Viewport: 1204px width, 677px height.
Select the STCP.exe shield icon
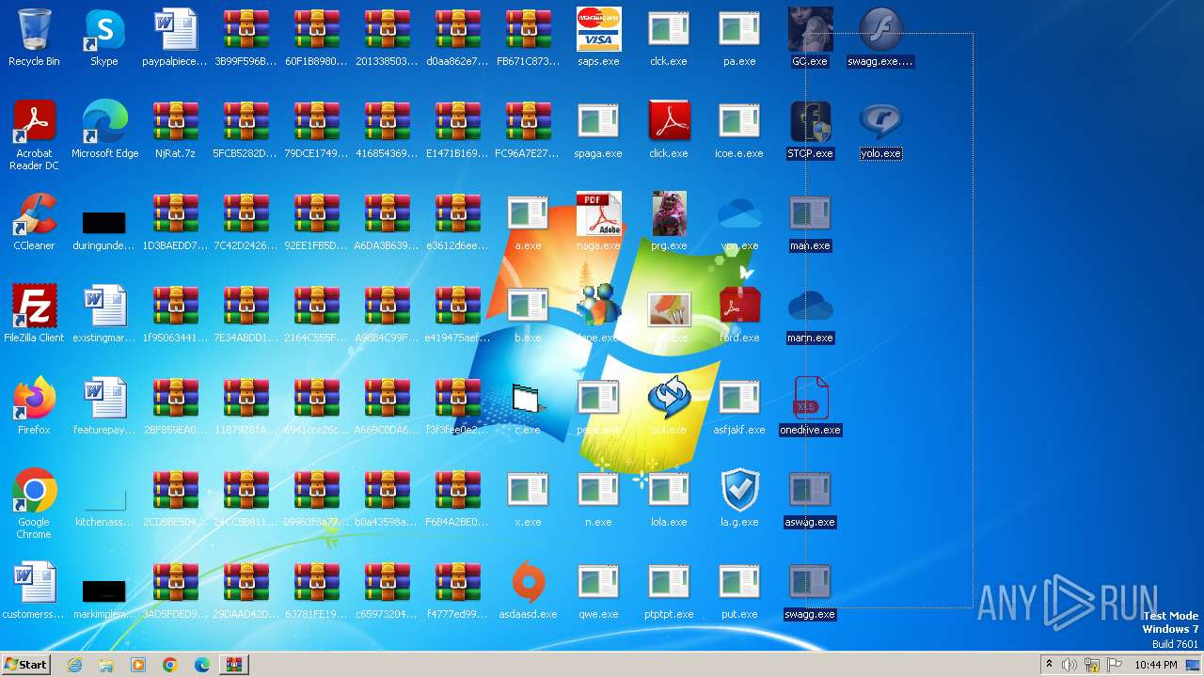pos(810,130)
